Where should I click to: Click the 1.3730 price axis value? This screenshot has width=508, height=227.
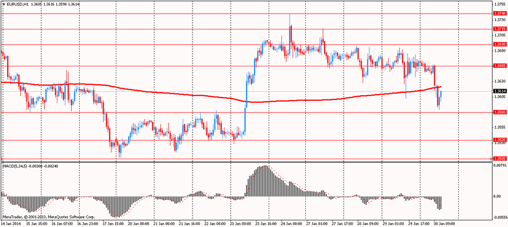(499, 20)
